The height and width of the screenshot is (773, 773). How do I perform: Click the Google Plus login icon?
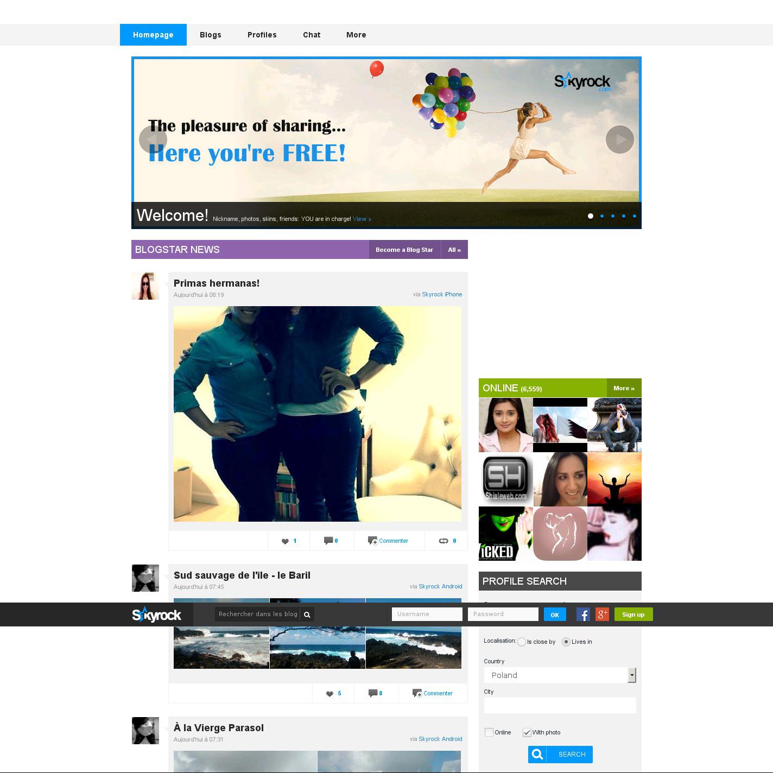click(x=602, y=614)
